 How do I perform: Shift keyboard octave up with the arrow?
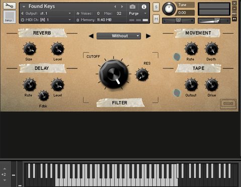click(x=5, y=168)
